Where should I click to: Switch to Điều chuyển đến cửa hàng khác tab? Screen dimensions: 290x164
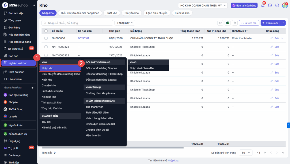pyautogui.click(x=80, y=13)
